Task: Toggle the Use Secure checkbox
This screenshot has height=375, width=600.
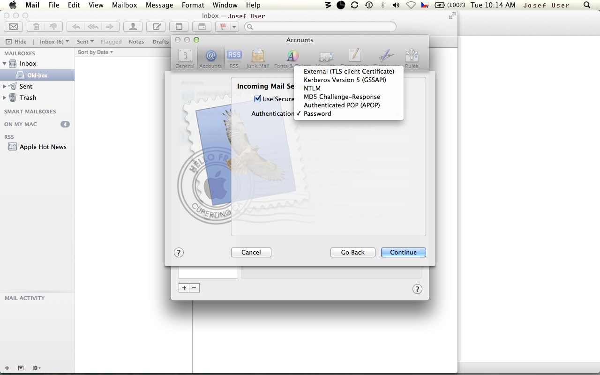Action: point(257,98)
